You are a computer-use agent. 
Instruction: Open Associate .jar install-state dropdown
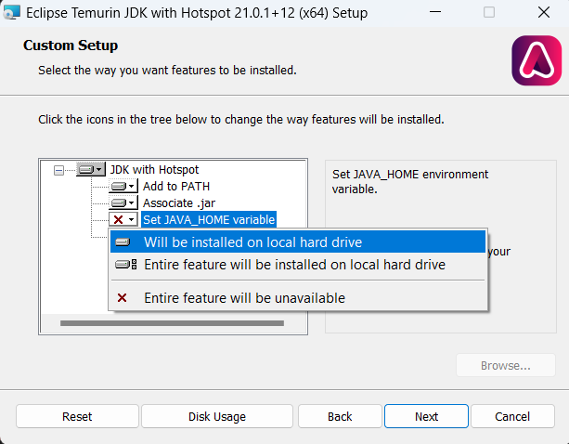123,202
